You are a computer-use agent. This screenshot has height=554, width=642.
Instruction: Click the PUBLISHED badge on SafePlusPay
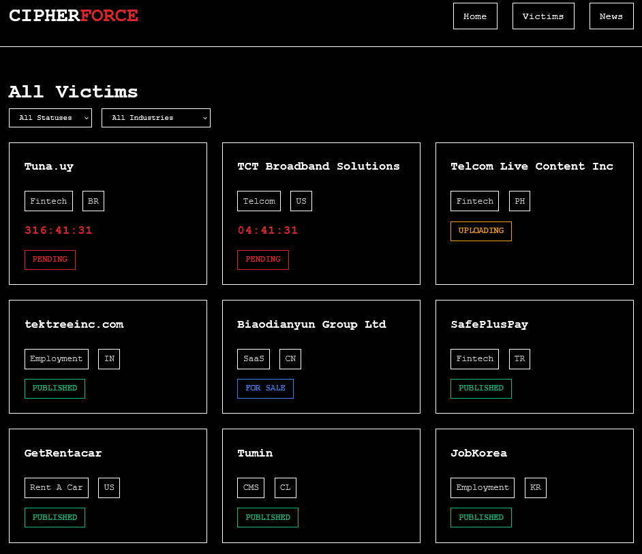point(481,388)
